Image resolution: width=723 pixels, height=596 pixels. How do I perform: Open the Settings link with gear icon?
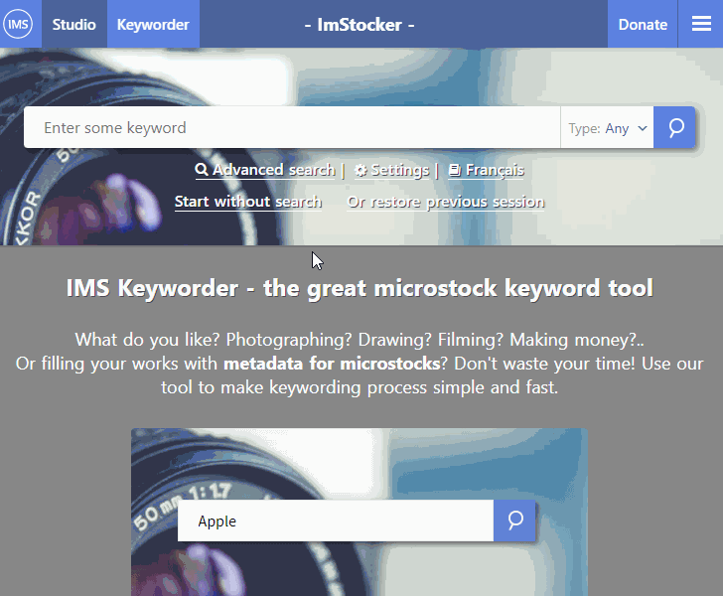(x=392, y=170)
